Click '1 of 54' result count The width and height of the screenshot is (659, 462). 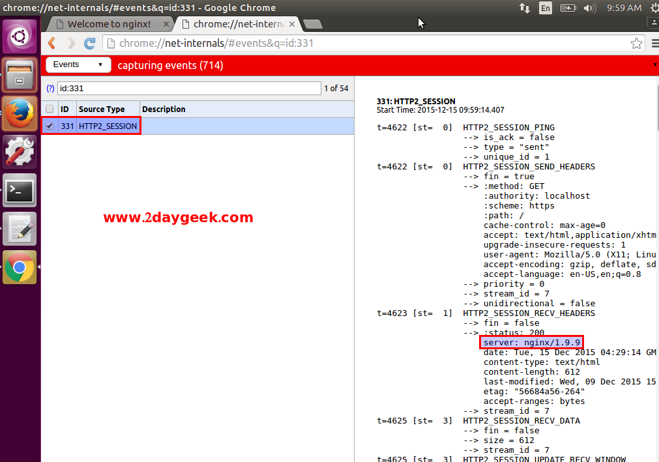336,88
